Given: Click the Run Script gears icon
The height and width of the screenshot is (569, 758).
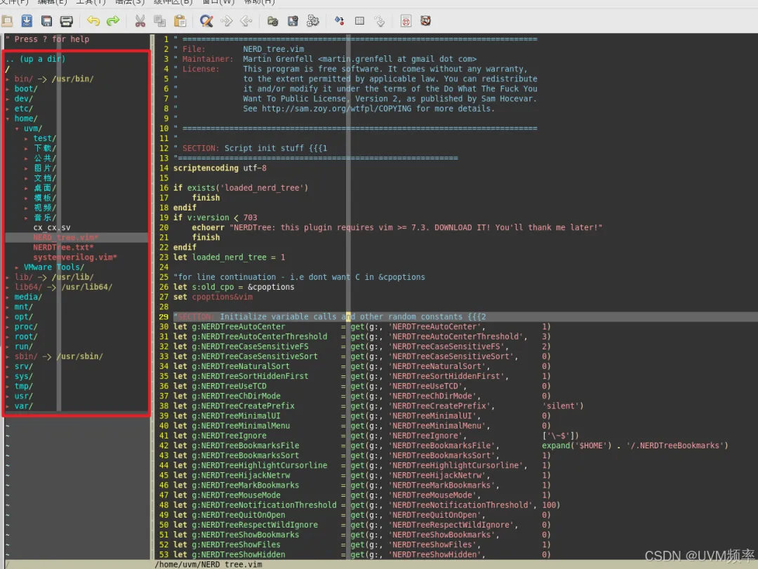Looking at the screenshot, I should [x=313, y=21].
